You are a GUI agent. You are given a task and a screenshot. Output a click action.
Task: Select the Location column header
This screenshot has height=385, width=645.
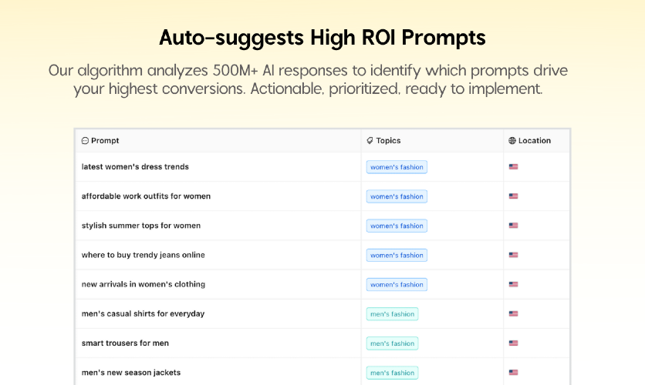pyautogui.click(x=529, y=141)
